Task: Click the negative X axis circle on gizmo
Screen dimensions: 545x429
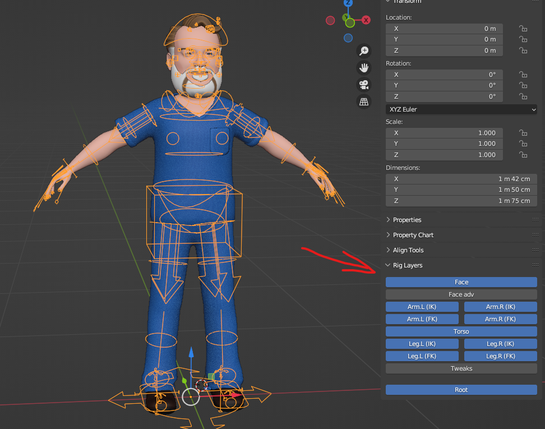Action: pos(330,21)
